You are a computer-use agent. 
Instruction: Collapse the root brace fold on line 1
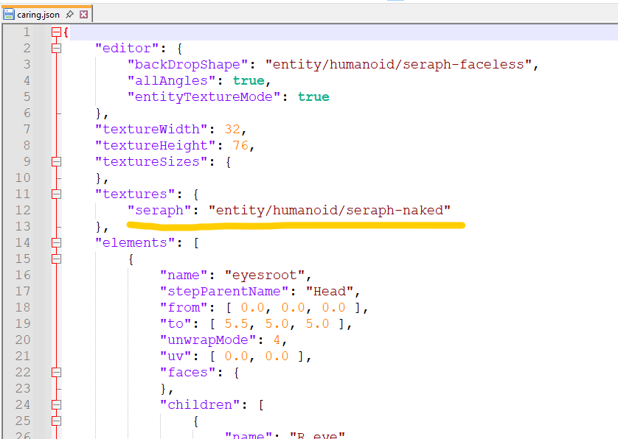[x=56, y=32]
